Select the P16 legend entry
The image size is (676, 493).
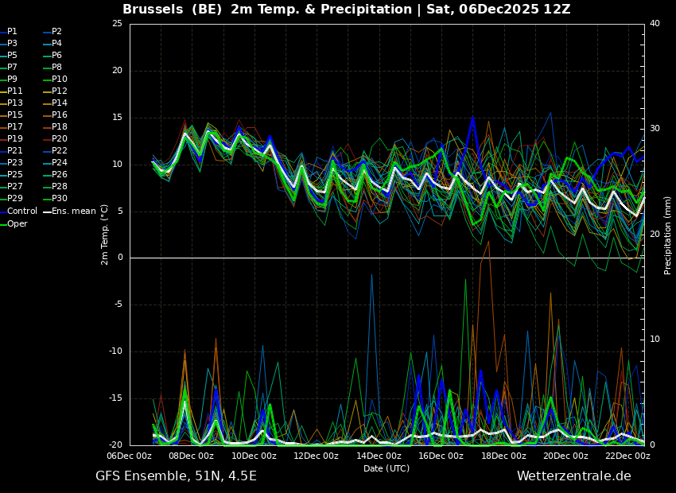60,115
